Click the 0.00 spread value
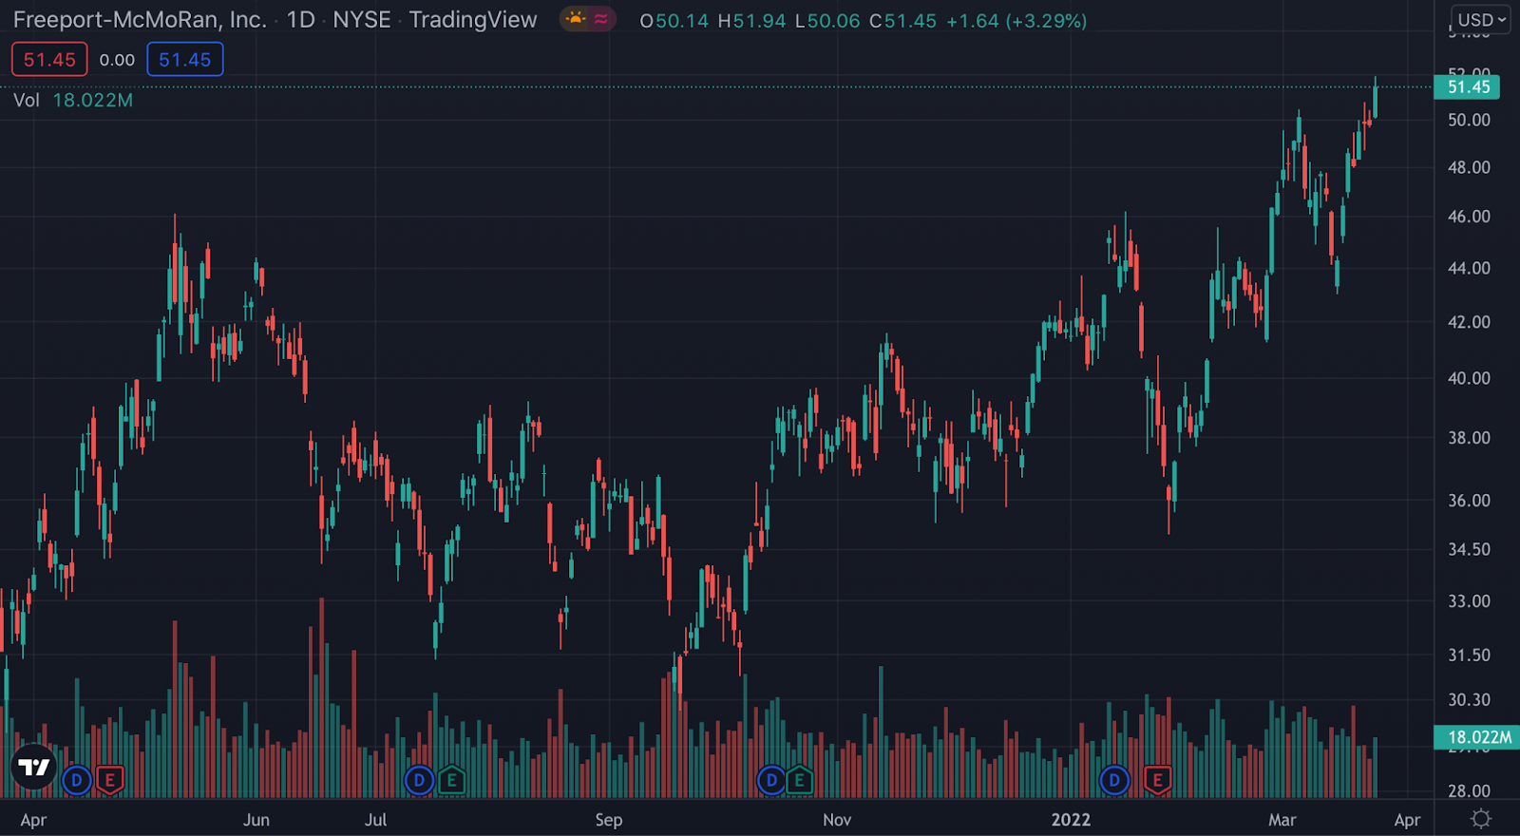The image size is (1520, 836). (117, 60)
